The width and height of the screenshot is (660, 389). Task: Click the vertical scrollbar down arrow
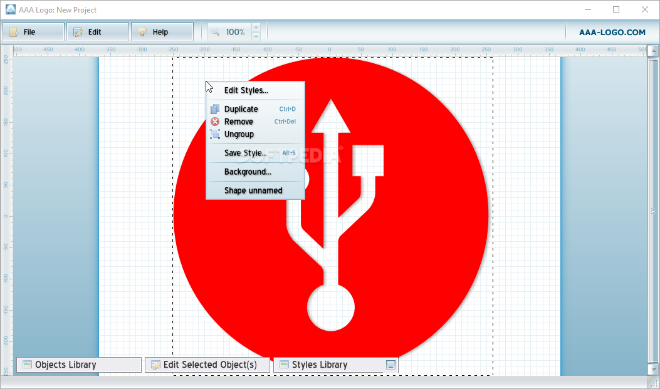[x=653, y=369]
